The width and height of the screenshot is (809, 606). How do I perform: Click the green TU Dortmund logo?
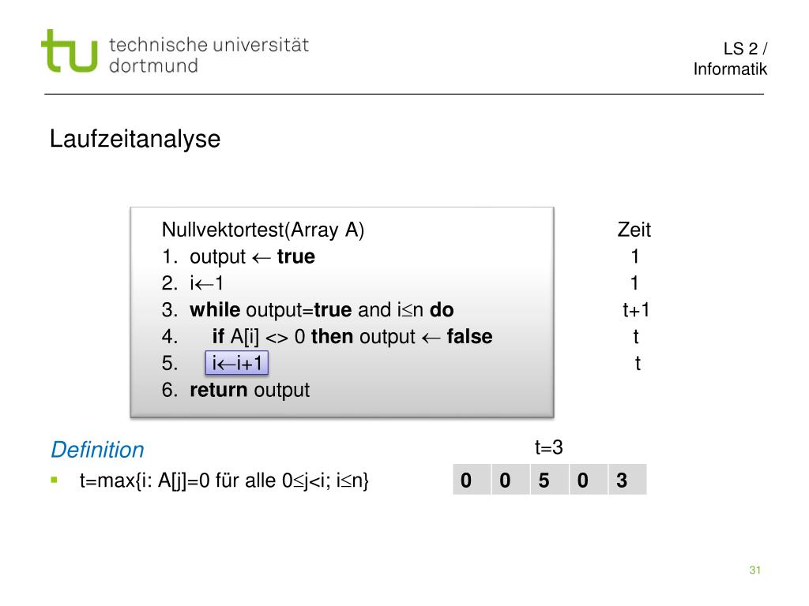70,50
